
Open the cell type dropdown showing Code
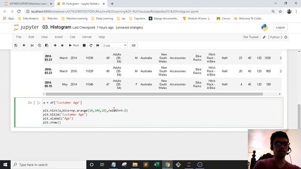115,46
